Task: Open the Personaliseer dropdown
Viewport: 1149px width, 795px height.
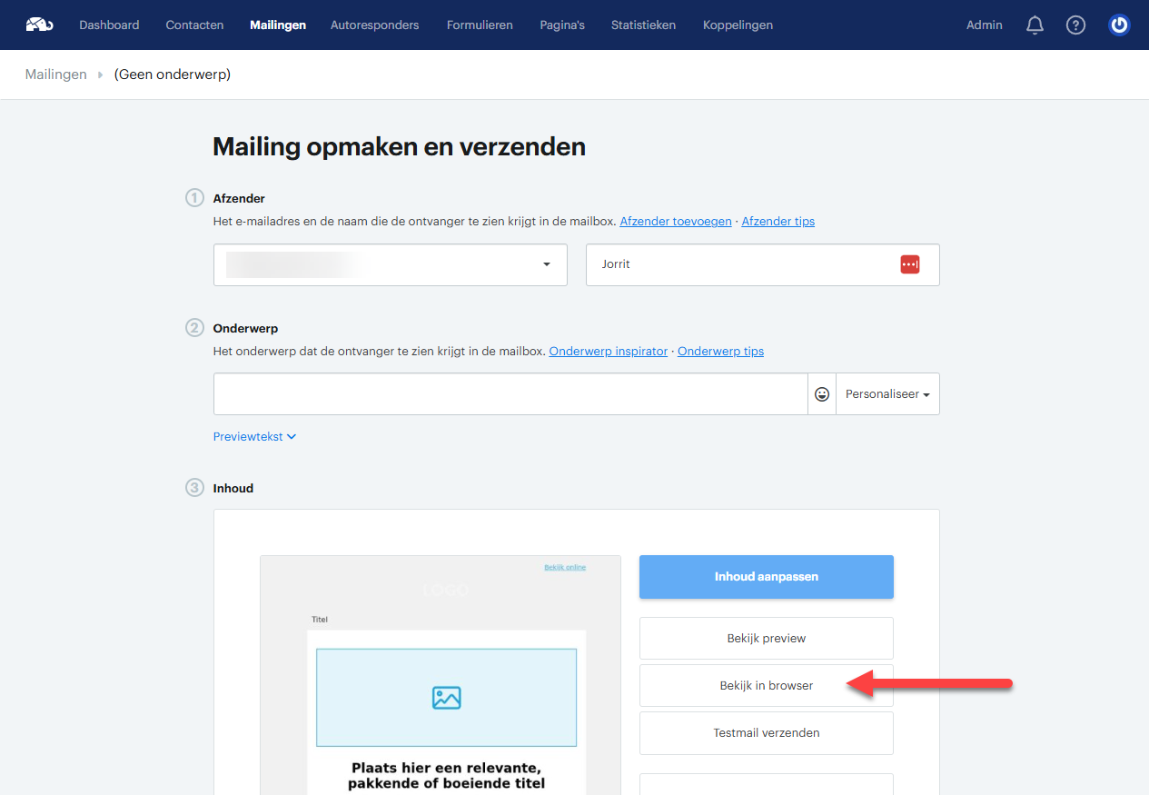Action: pos(887,394)
